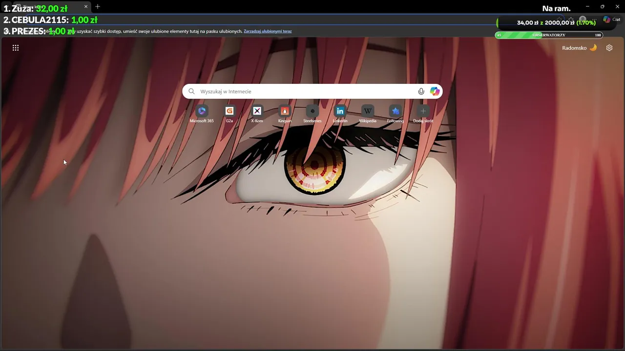Viewport: 625px width, 351px height.
Task: Open the apps grid launcher
Action: tap(16, 48)
